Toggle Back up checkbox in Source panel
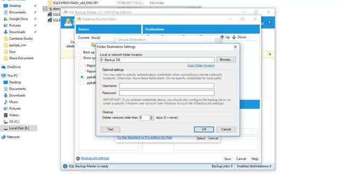 point(80,52)
